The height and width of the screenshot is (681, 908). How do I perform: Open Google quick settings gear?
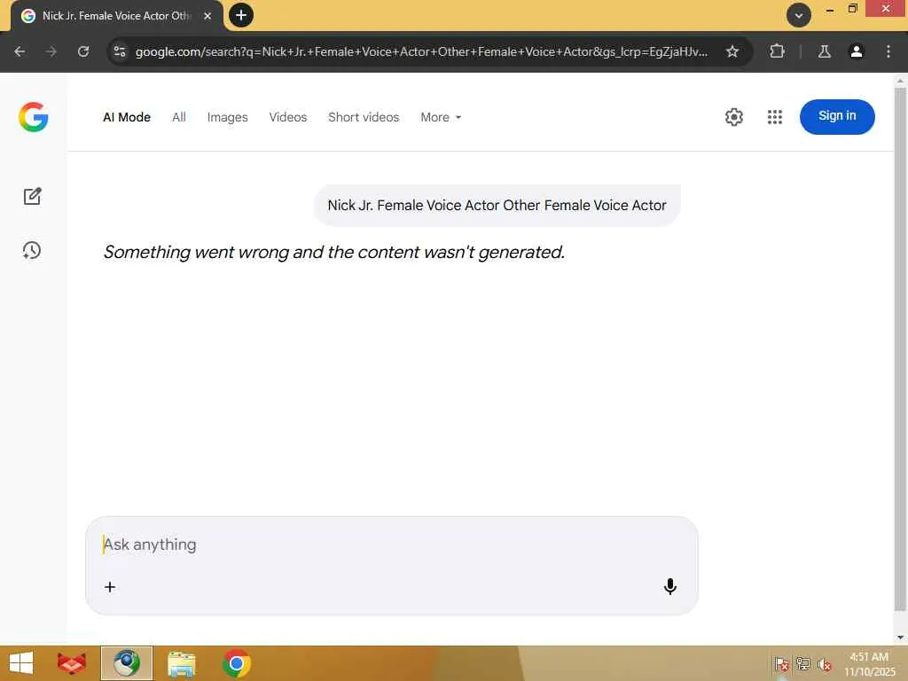(733, 117)
